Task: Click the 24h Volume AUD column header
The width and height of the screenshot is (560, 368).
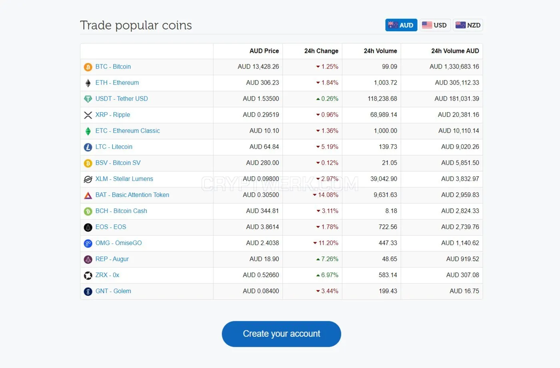Action: coord(455,51)
